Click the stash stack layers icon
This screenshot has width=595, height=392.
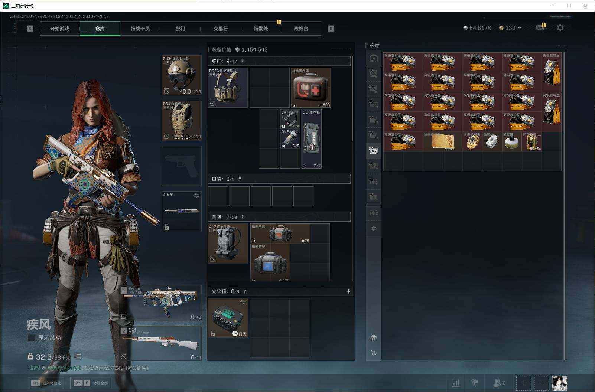point(374,337)
